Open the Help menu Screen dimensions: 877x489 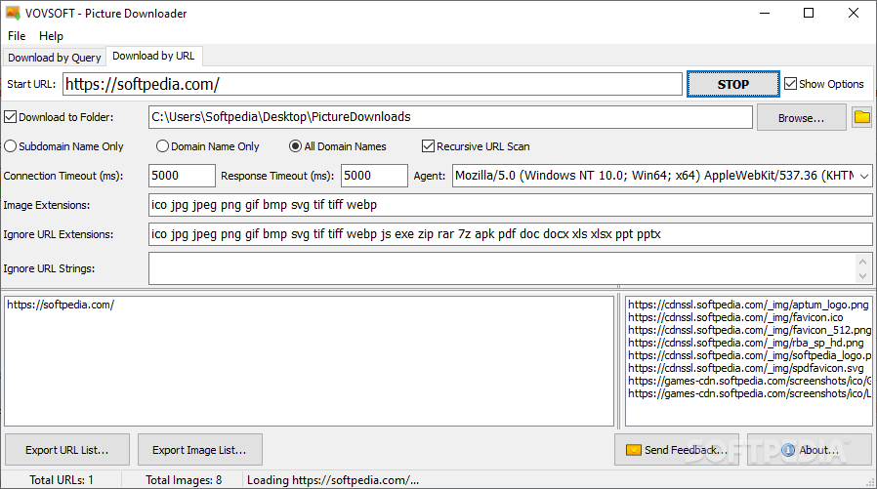tap(51, 36)
